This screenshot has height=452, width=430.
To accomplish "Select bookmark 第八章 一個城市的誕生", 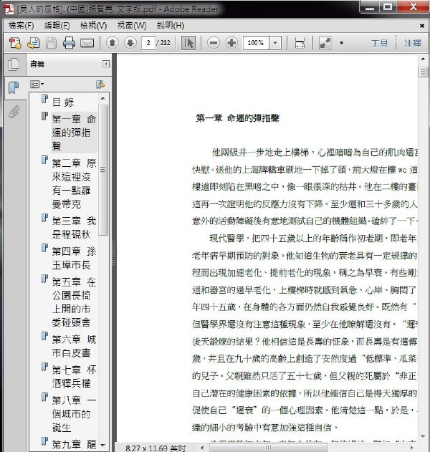I will click(74, 414).
